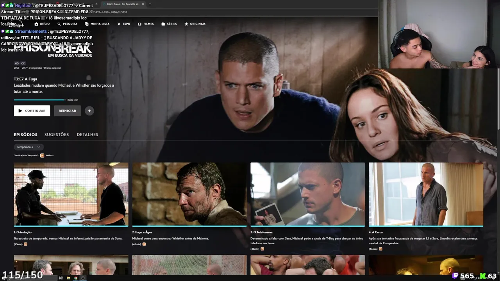Click the 'Classificação da Temporada 3' label
This screenshot has height=281, width=500.
pos(26,155)
